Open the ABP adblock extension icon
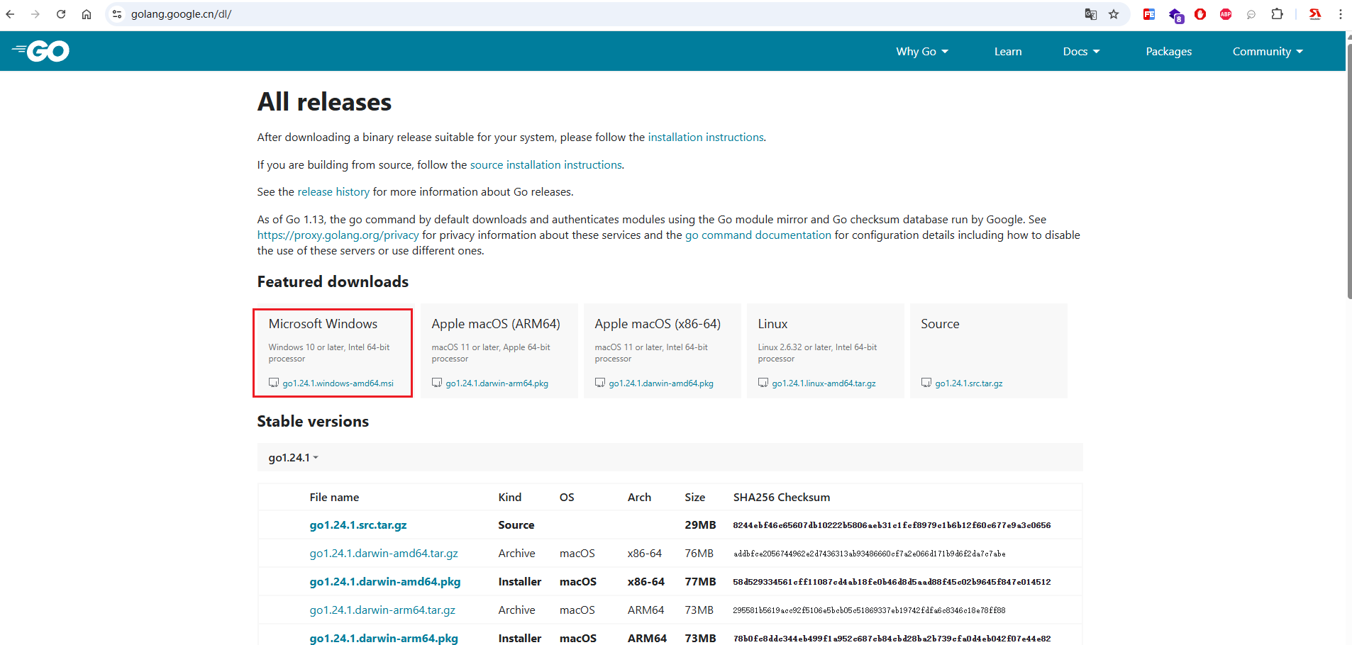This screenshot has height=645, width=1352. click(x=1226, y=14)
